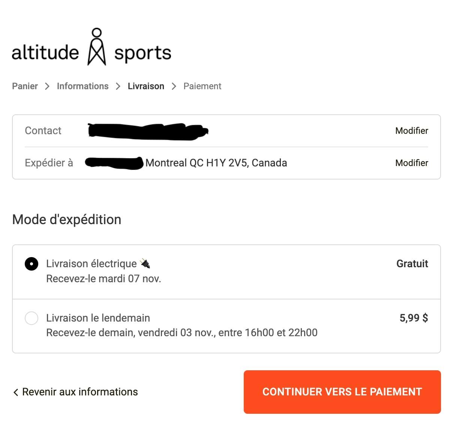Screen dimensions: 474x440
Task: Open the Informations breadcrumb step
Action: (82, 86)
